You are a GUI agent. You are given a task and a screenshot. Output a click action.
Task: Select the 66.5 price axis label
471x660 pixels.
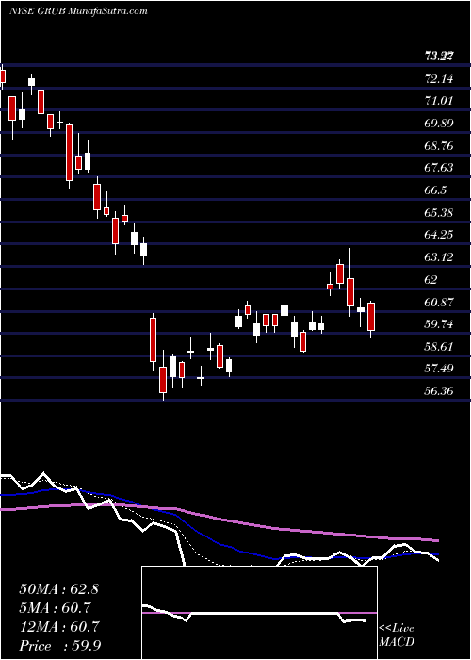click(435, 190)
